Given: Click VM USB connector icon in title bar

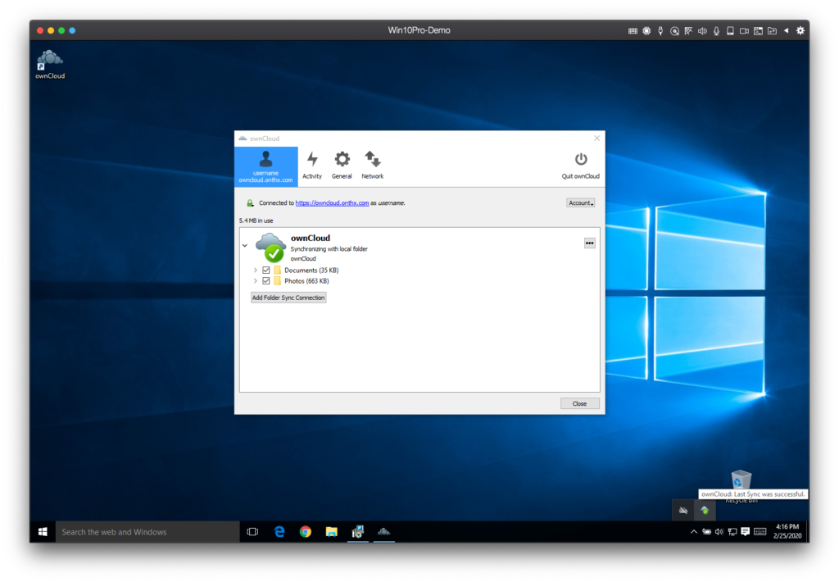Looking at the screenshot, I should coord(660,31).
